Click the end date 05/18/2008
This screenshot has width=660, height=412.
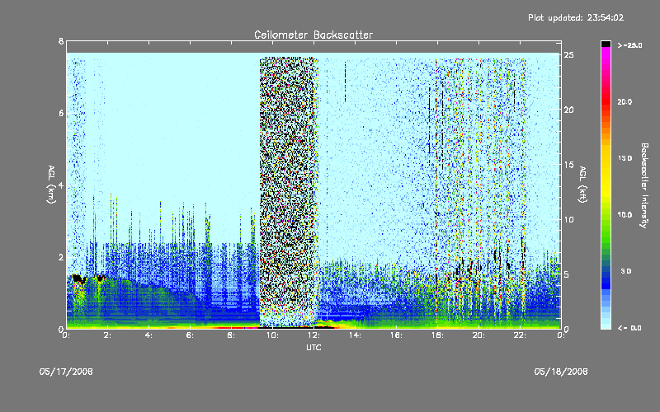(x=561, y=372)
